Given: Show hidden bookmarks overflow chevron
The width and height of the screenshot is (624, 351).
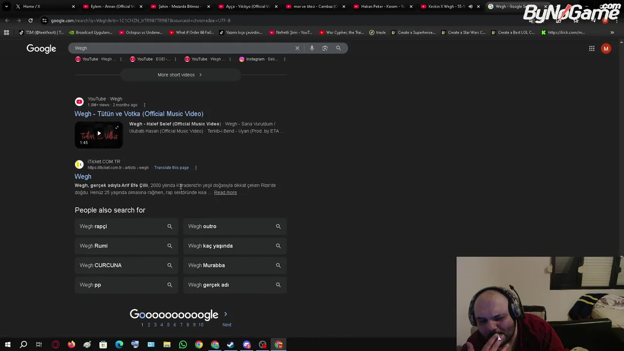Looking at the screenshot, I should (x=612, y=33).
